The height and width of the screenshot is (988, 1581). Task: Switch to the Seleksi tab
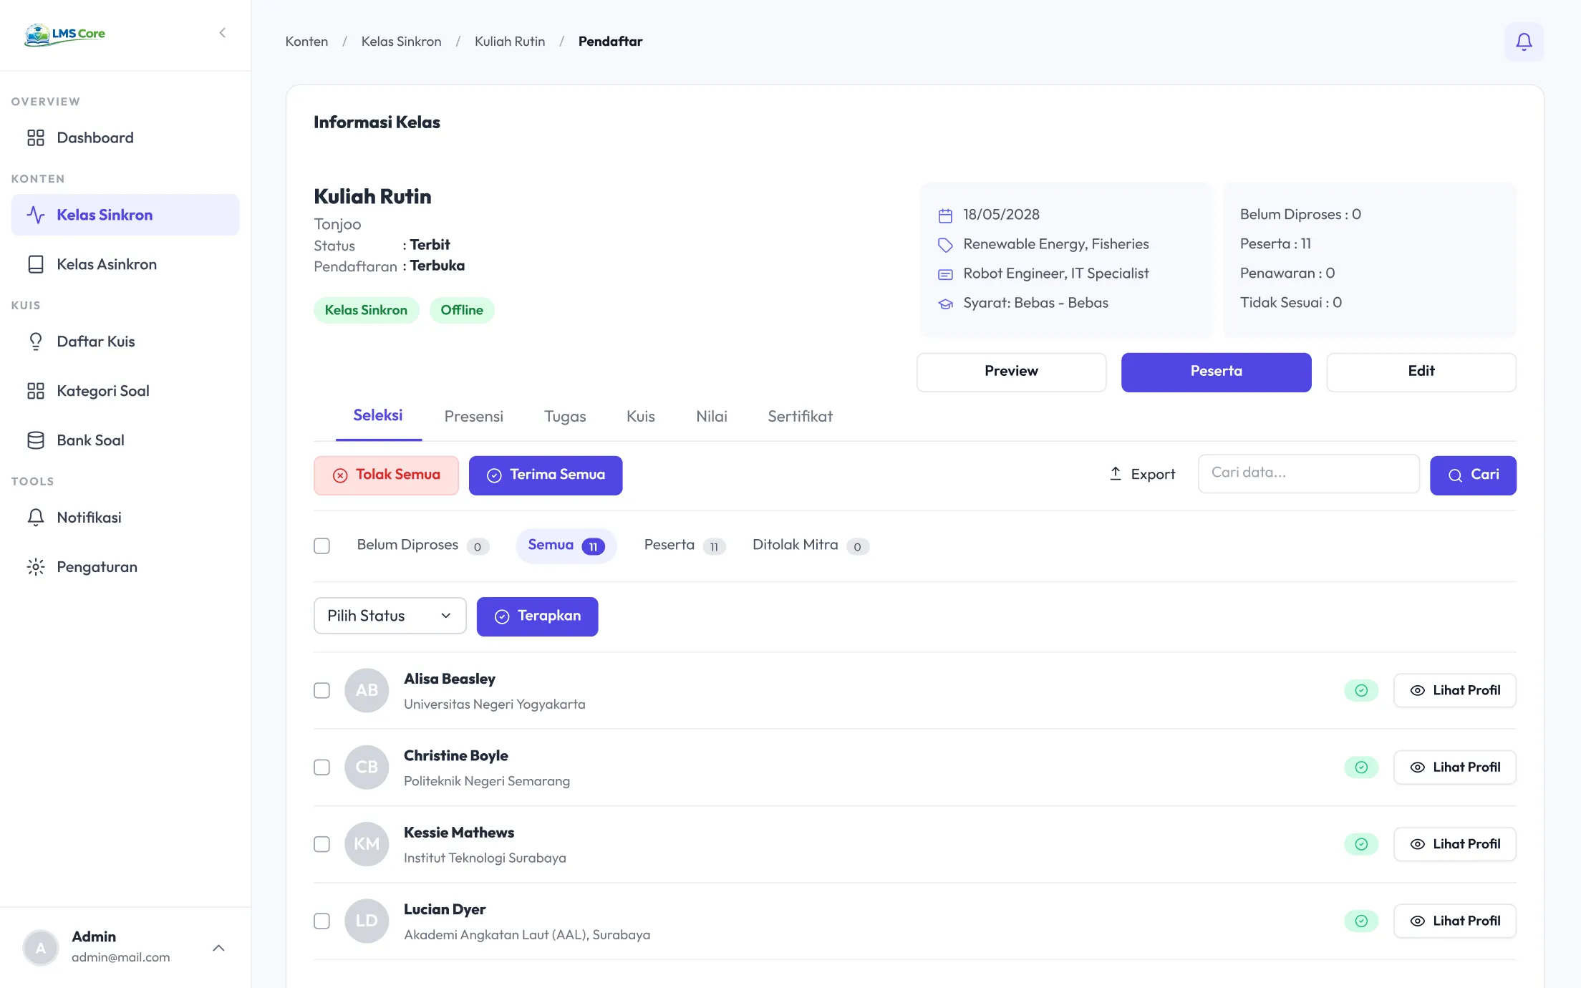(378, 415)
